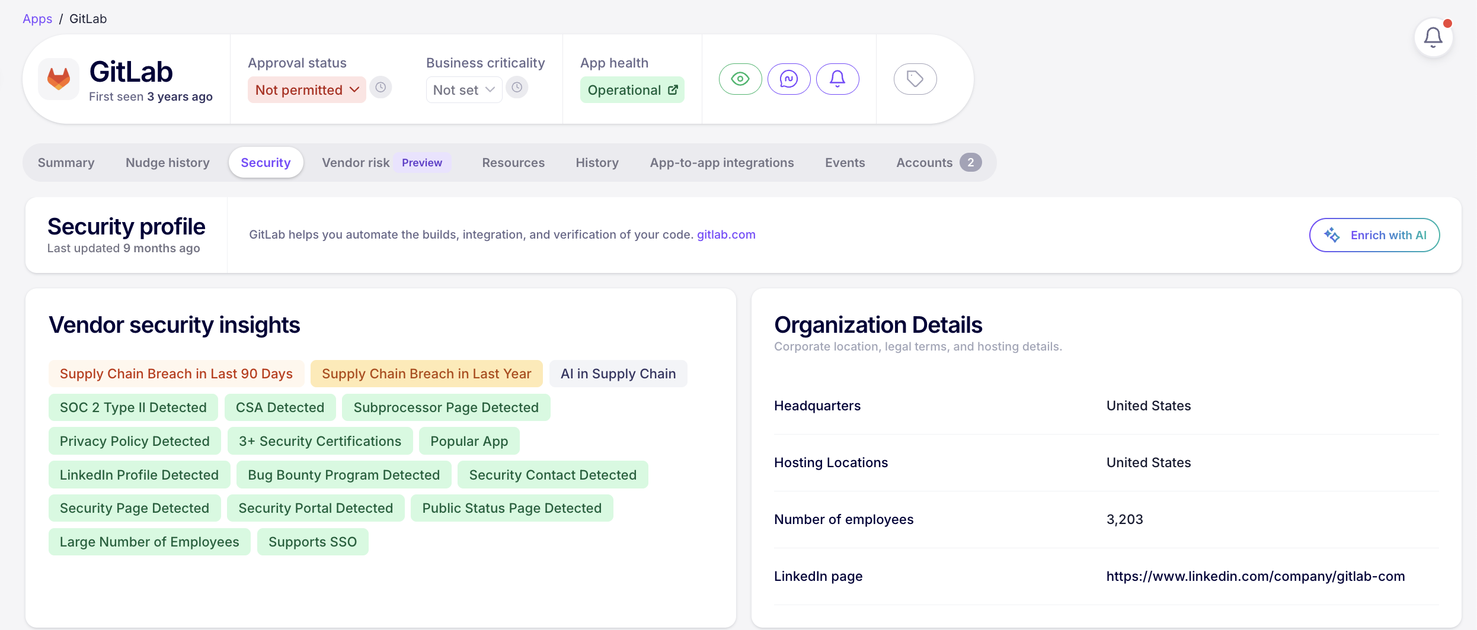Viewport: 1477px width, 630px height.
Task: Click the GitLab LinkedIn page URL
Action: tap(1255, 576)
